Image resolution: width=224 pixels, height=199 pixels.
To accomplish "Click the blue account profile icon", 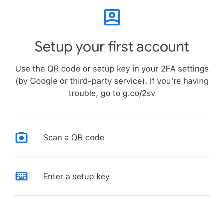I will (112, 17).
